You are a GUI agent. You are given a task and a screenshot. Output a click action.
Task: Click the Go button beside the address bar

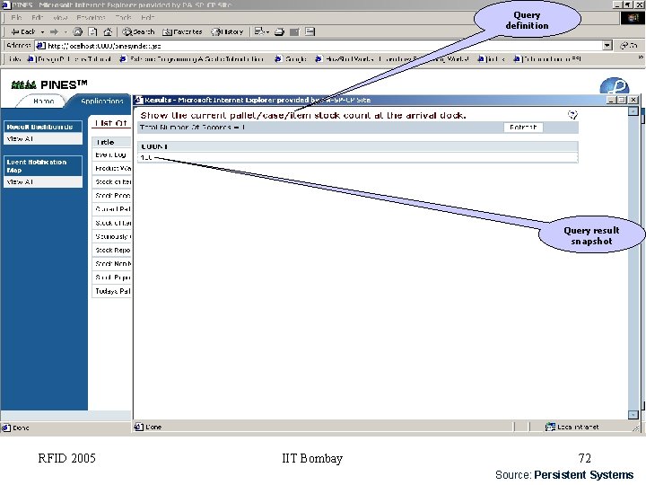click(629, 46)
